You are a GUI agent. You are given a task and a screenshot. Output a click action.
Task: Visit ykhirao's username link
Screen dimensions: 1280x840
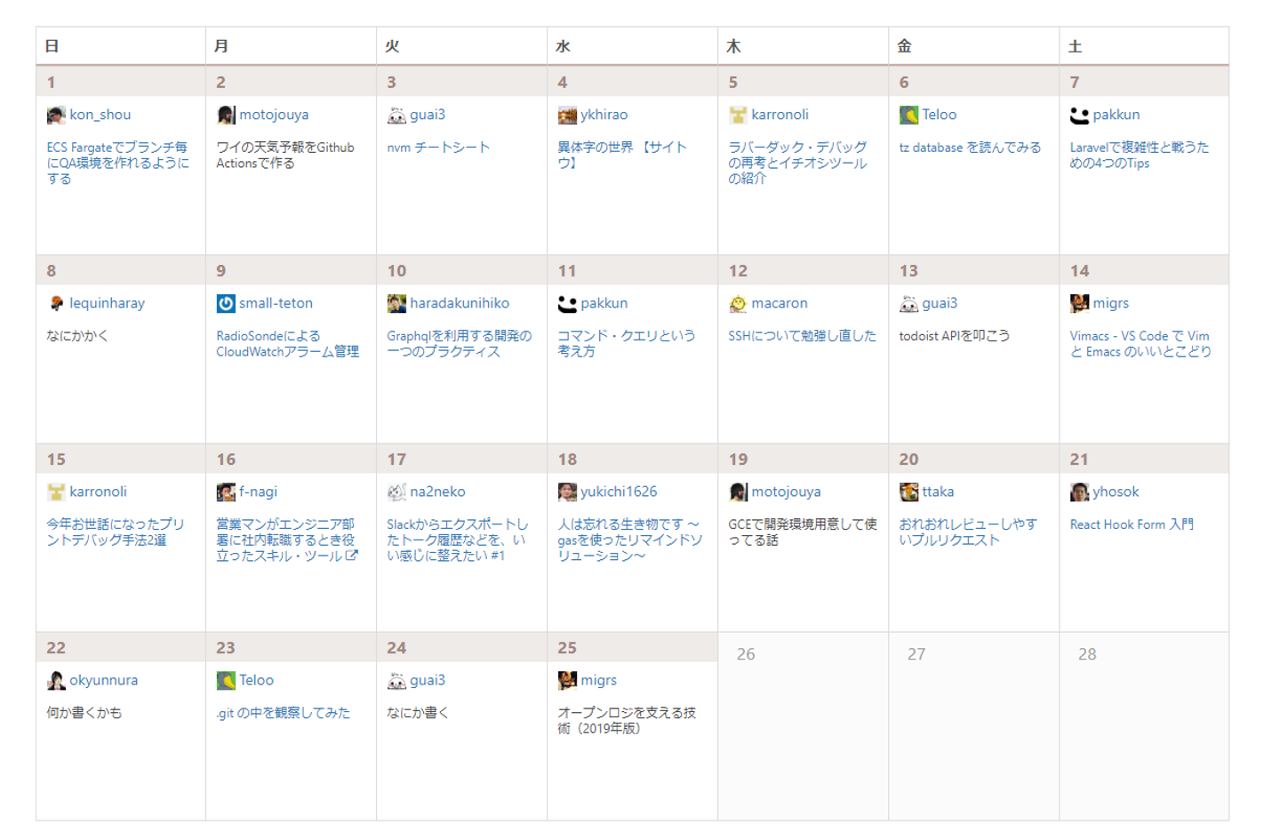pos(604,115)
